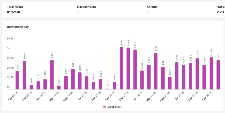Image resolution: width=225 pixels, height=113 pixels.
Task: Click the bar with value 2.4 h
Action: point(17,80)
